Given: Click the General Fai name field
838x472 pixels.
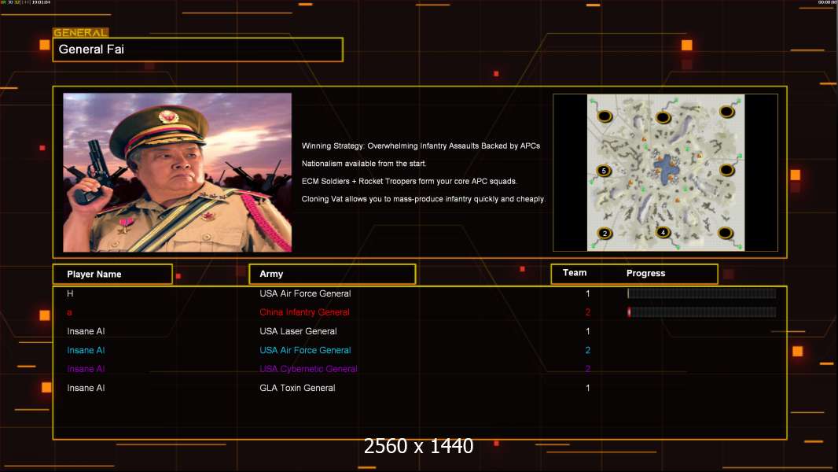Looking at the screenshot, I should coord(198,50).
